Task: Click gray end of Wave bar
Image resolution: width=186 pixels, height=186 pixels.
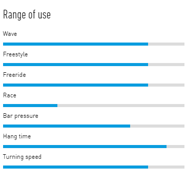Action: coord(167,44)
